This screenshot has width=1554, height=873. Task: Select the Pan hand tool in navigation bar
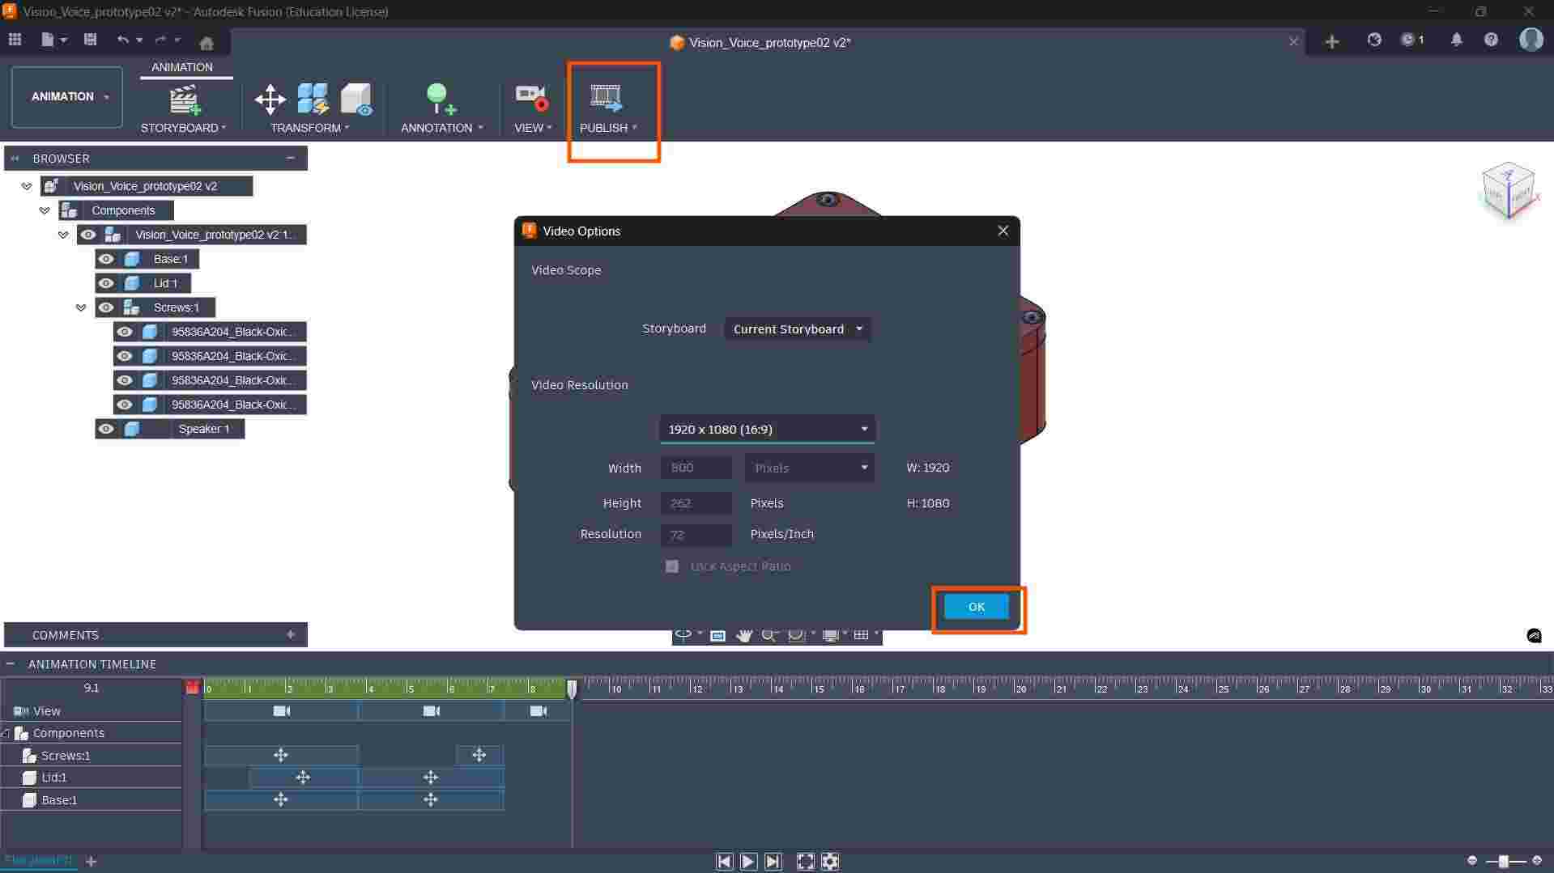[744, 635]
